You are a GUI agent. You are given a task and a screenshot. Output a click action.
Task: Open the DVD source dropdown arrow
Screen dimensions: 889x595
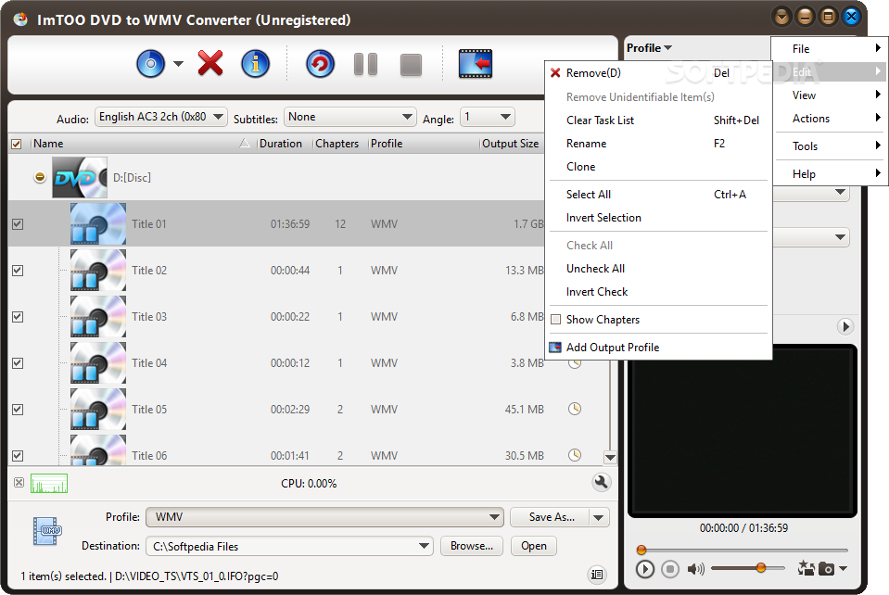(x=178, y=63)
